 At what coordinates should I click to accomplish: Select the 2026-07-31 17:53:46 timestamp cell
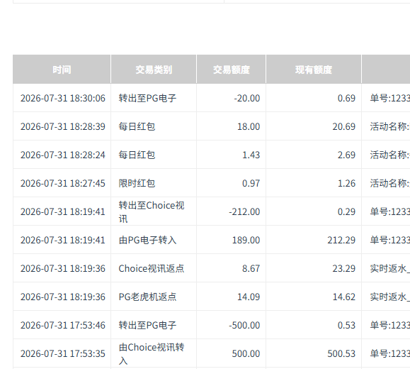coord(63,325)
